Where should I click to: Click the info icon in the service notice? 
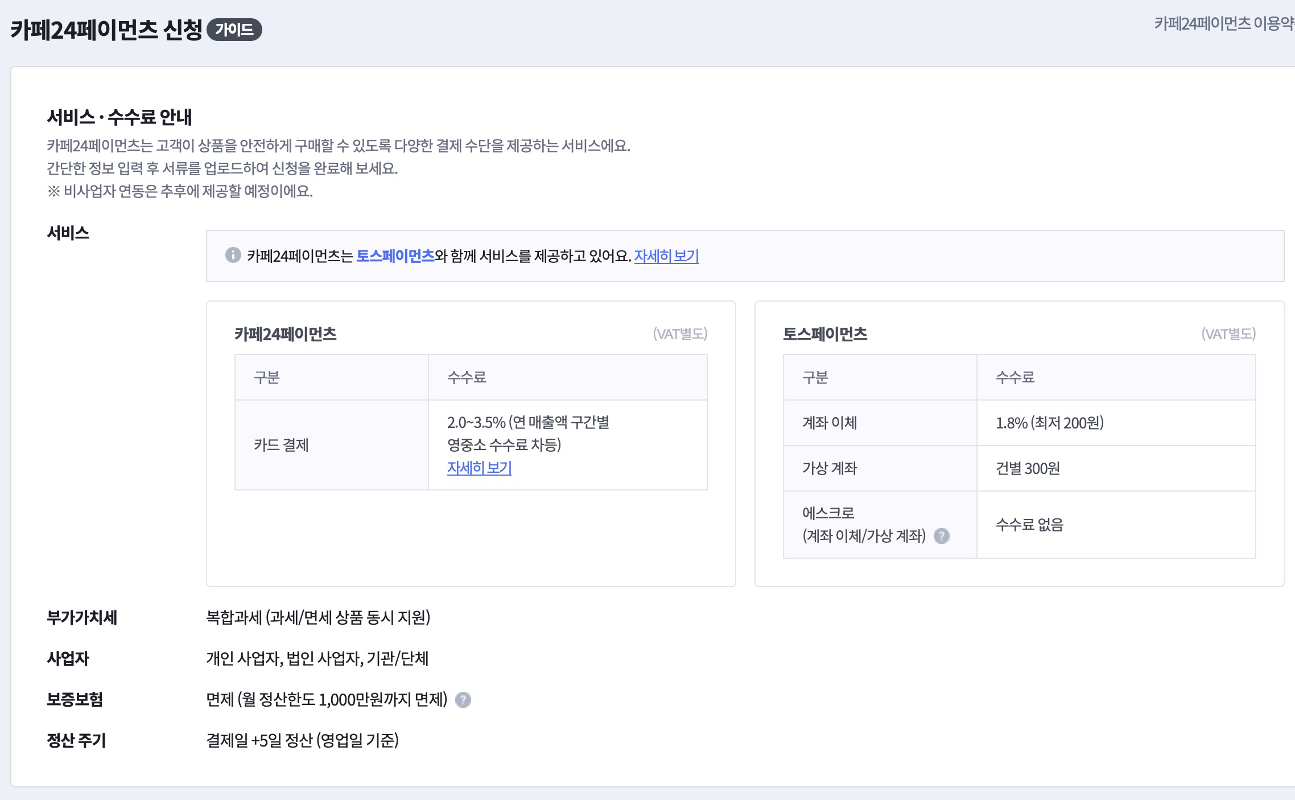tap(233, 255)
